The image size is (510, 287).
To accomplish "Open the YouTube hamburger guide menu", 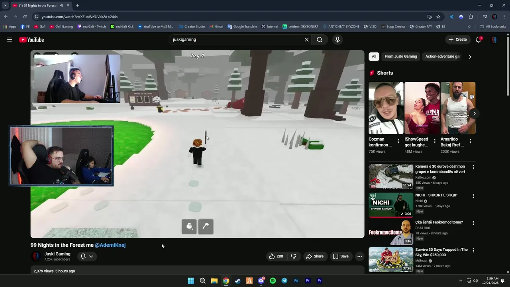I will (x=10, y=39).
